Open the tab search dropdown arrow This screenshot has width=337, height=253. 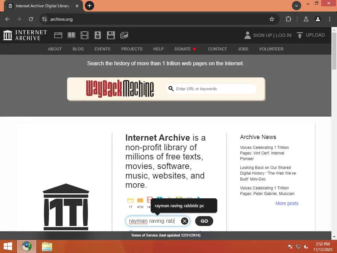point(297,6)
